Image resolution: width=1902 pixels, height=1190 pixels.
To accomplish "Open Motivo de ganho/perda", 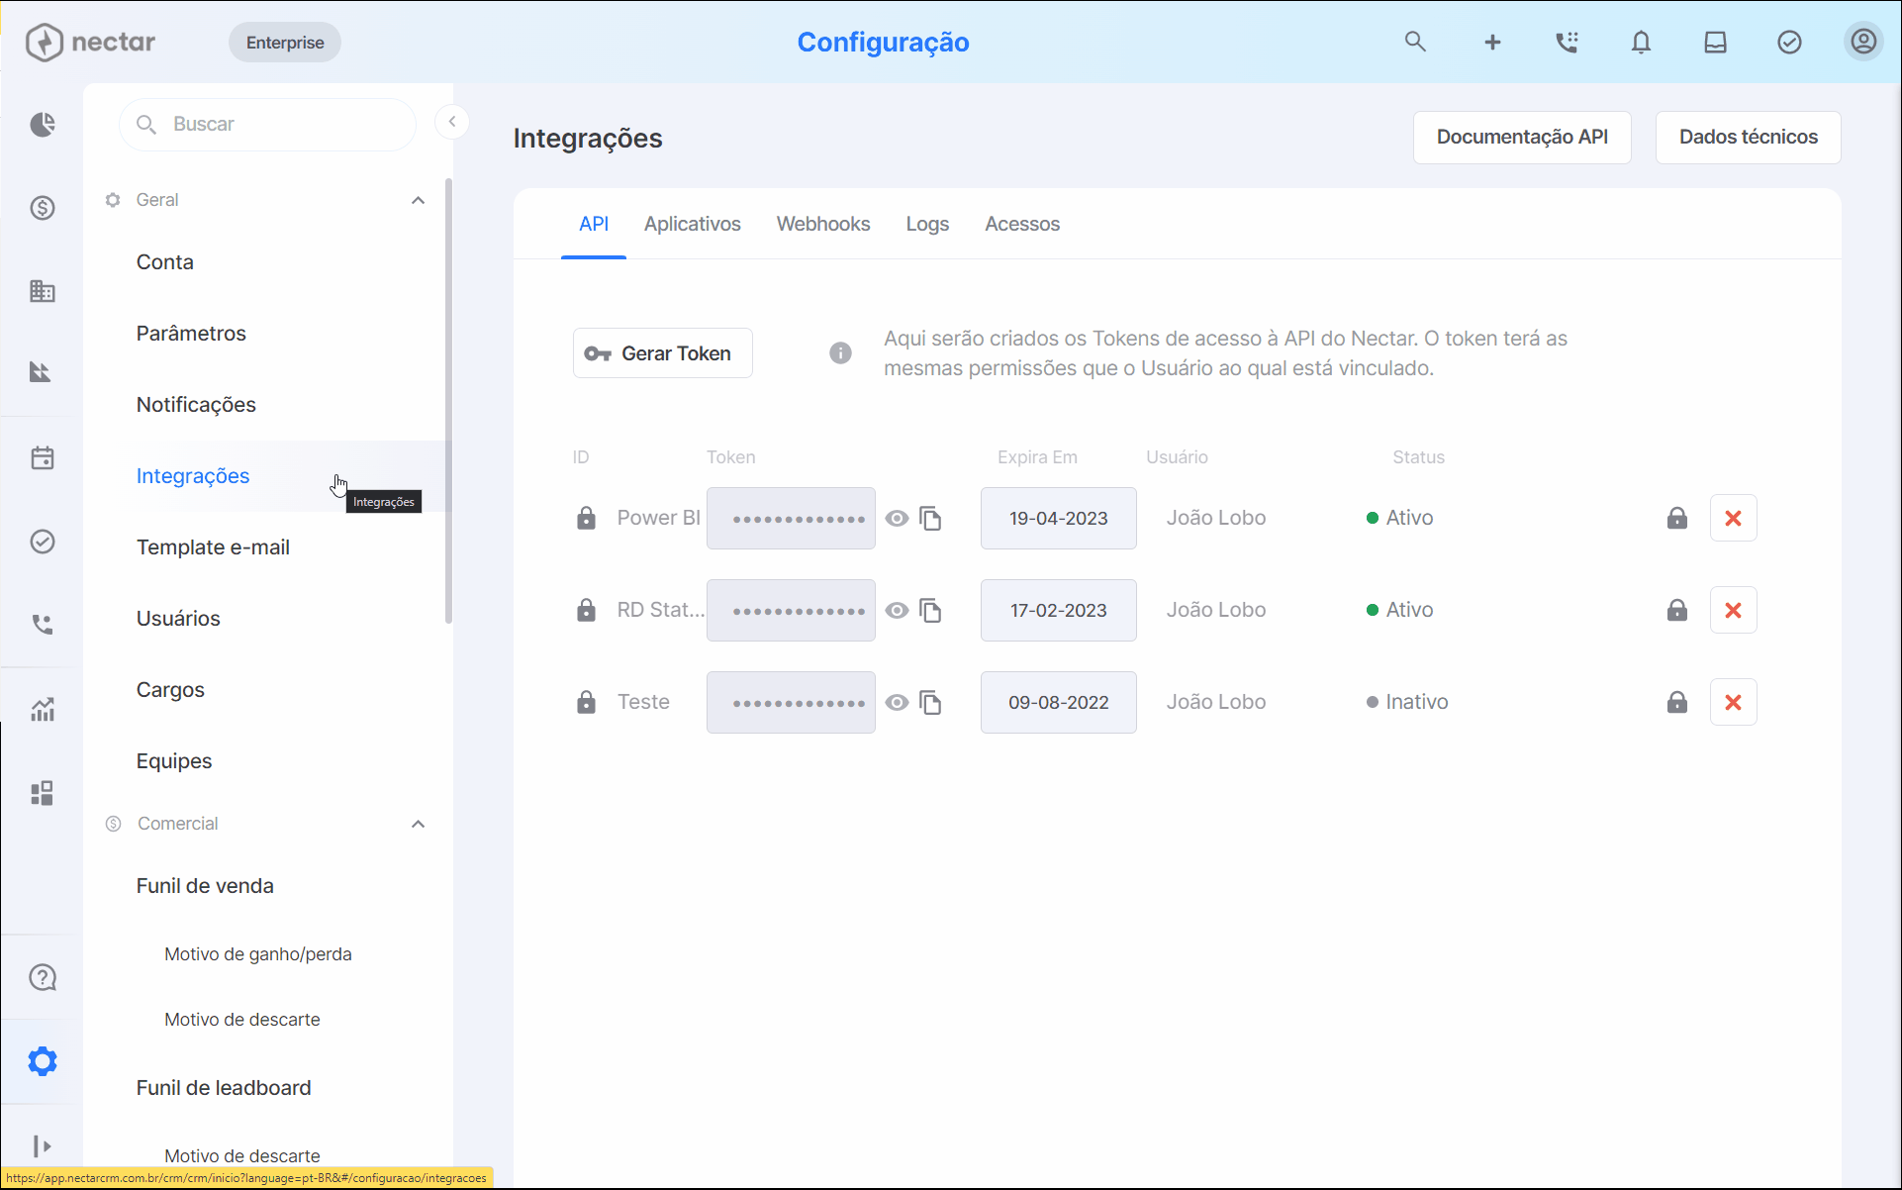I will (258, 954).
